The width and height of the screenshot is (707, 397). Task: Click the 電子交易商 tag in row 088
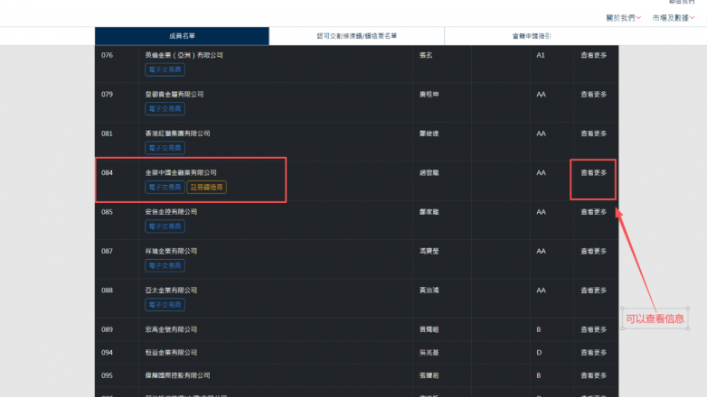[165, 305]
